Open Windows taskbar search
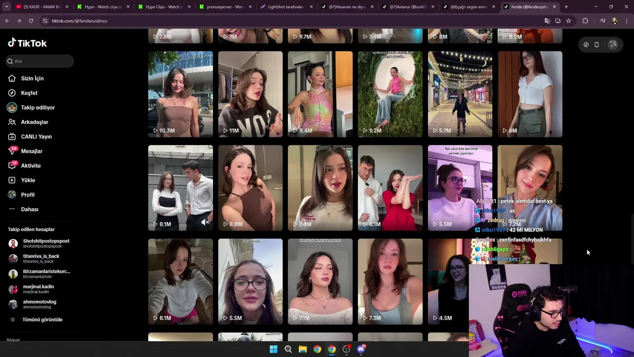Screen dimensions: 634x357 (x=288, y=349)
